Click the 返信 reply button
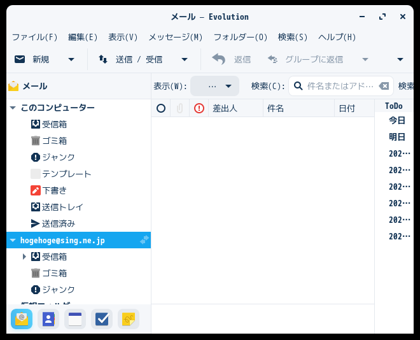 pyautogui.click(x=232, y=59)
